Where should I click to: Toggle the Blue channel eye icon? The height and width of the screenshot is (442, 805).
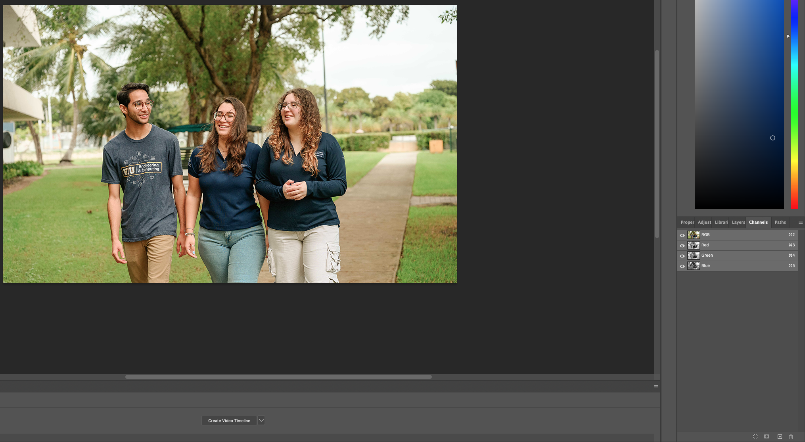[682, 266]
